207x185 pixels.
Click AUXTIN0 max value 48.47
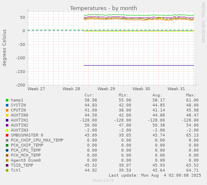[192, 115]
